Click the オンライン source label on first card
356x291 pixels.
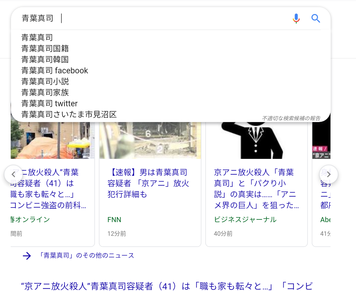point(30,220)
